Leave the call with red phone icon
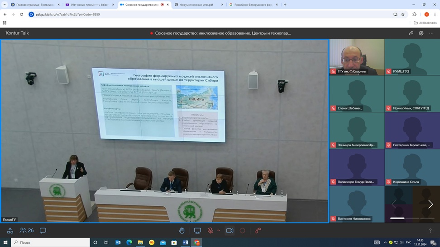Image resolution: width=440 pixels, height=247 pixels. pos(258,230)
